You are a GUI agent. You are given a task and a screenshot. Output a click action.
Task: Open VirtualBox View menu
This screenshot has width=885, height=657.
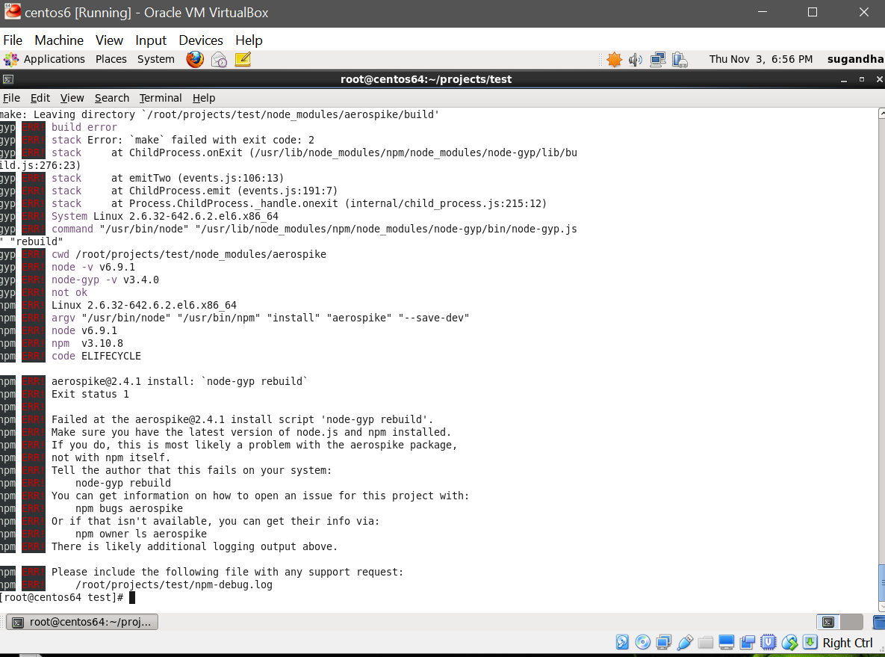click(x=109, y=40)
